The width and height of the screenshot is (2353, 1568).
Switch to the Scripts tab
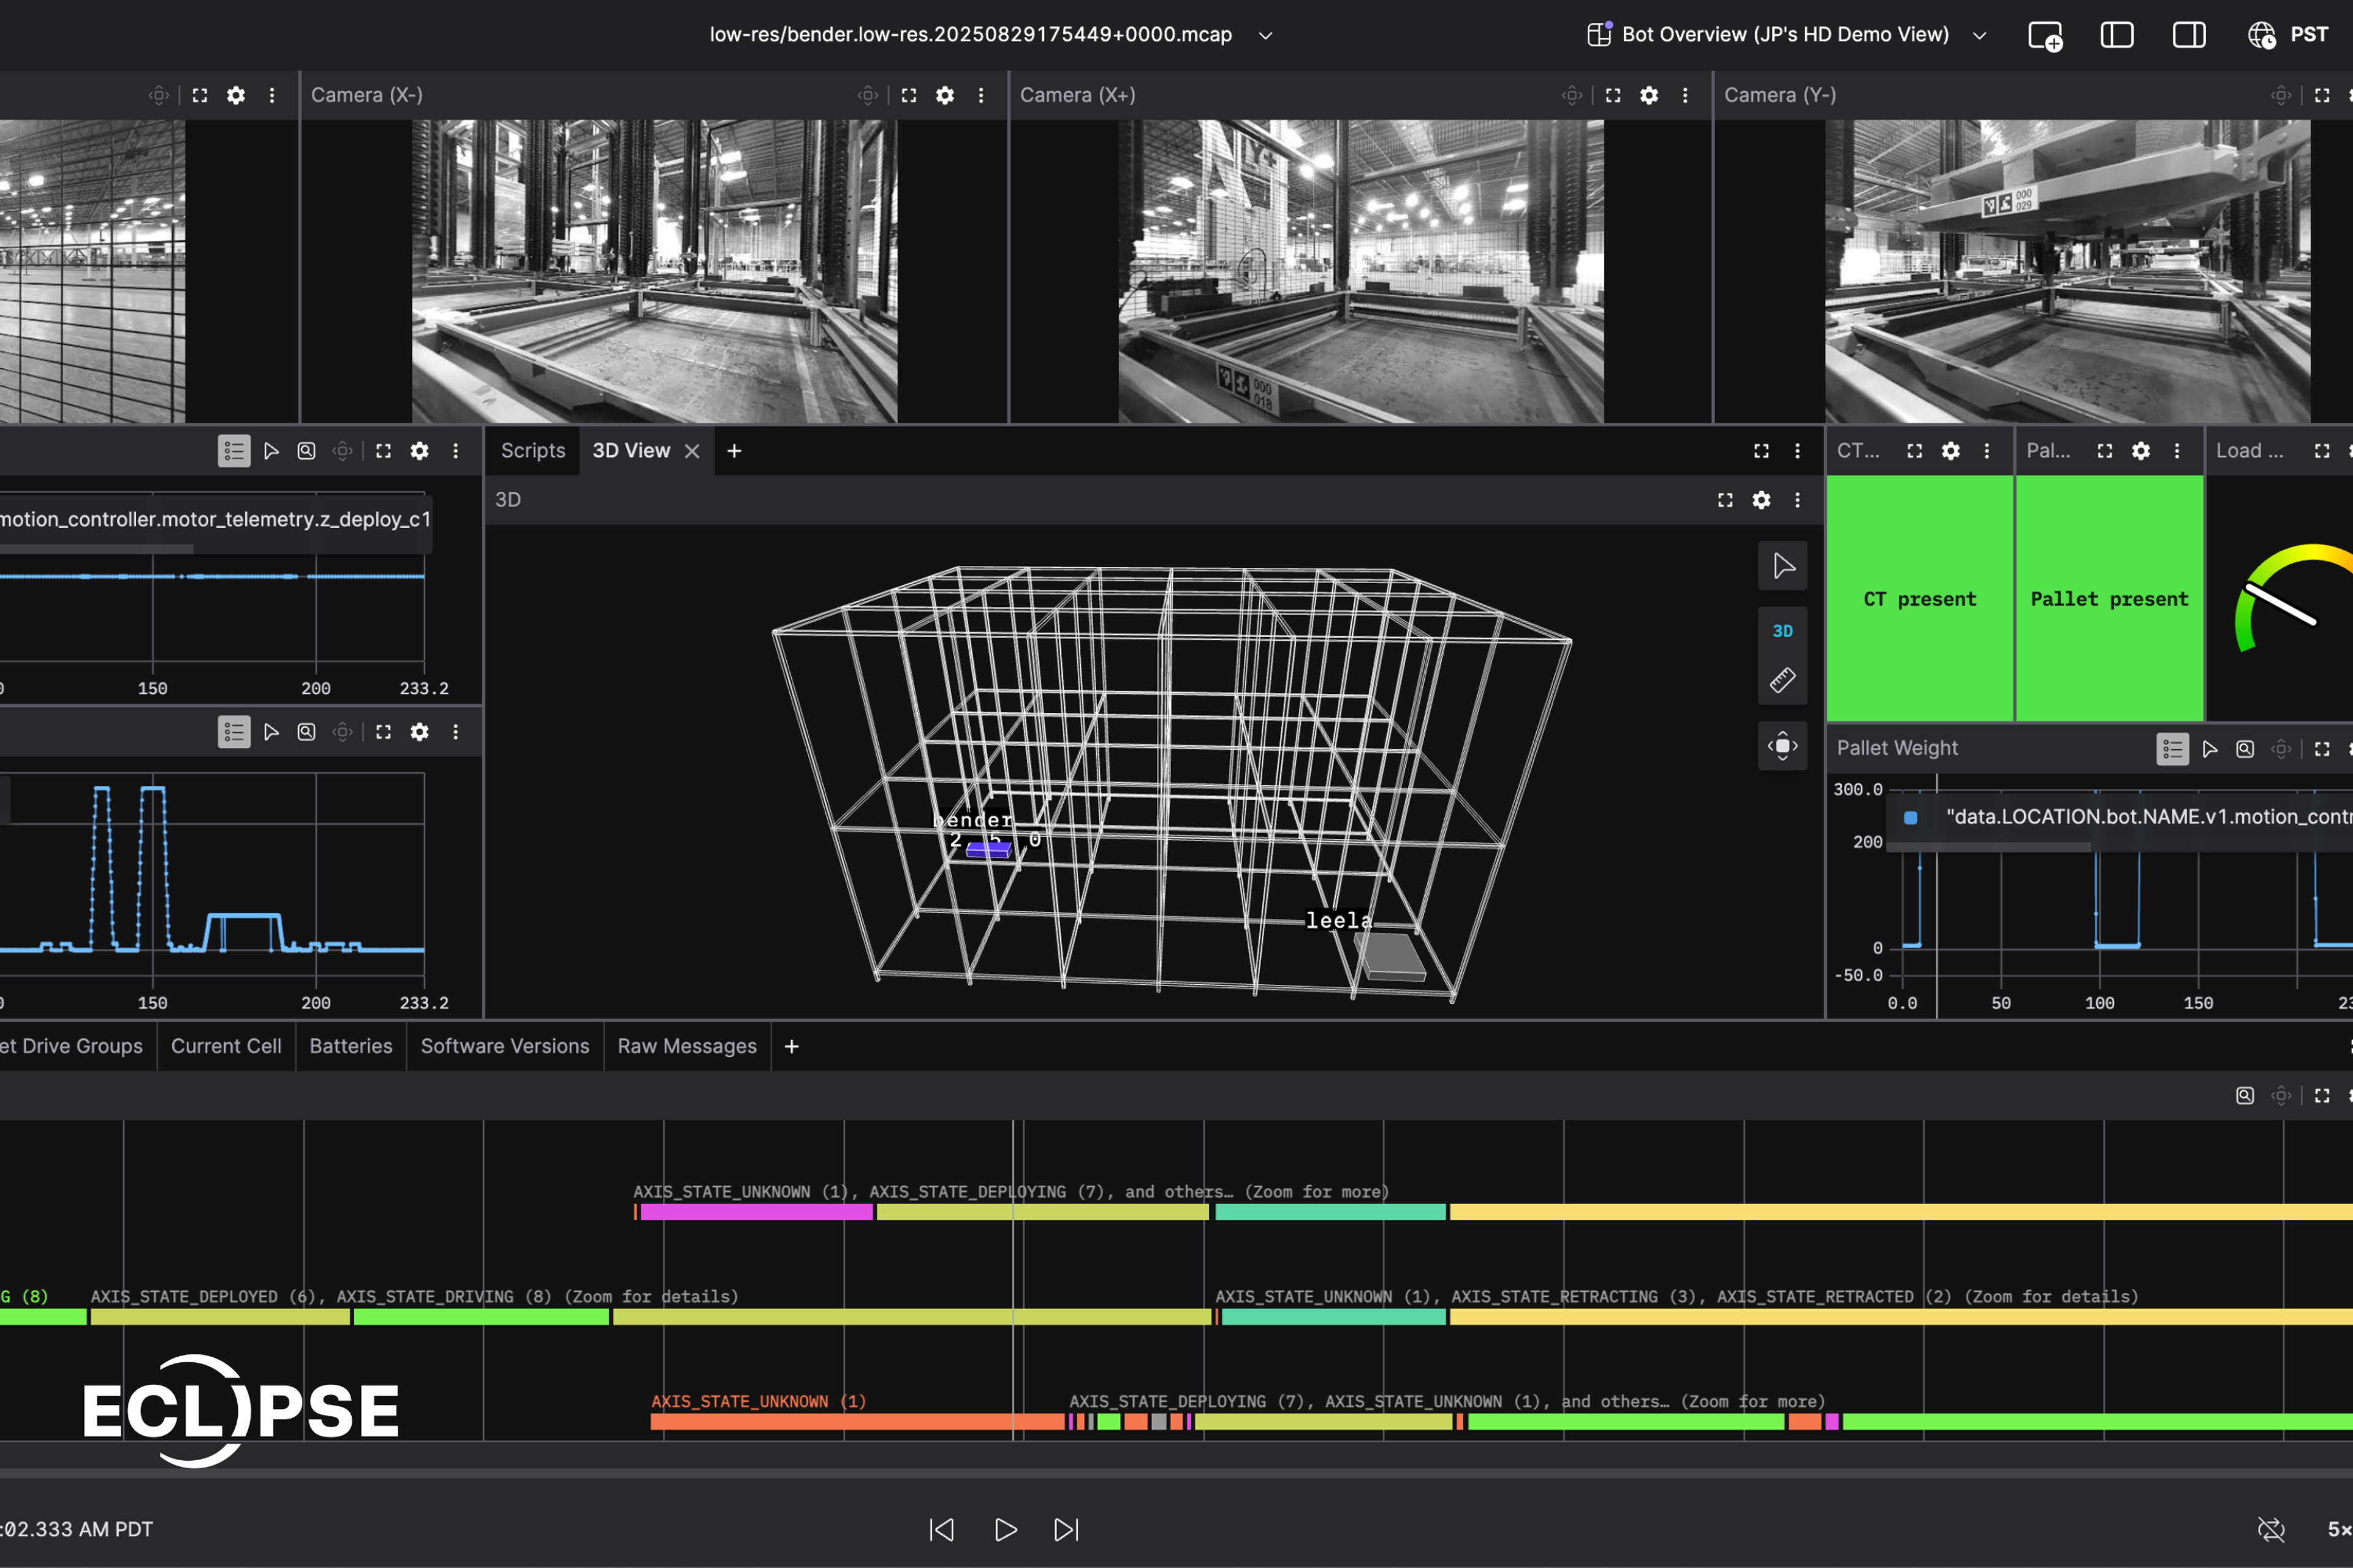[532, 451]
